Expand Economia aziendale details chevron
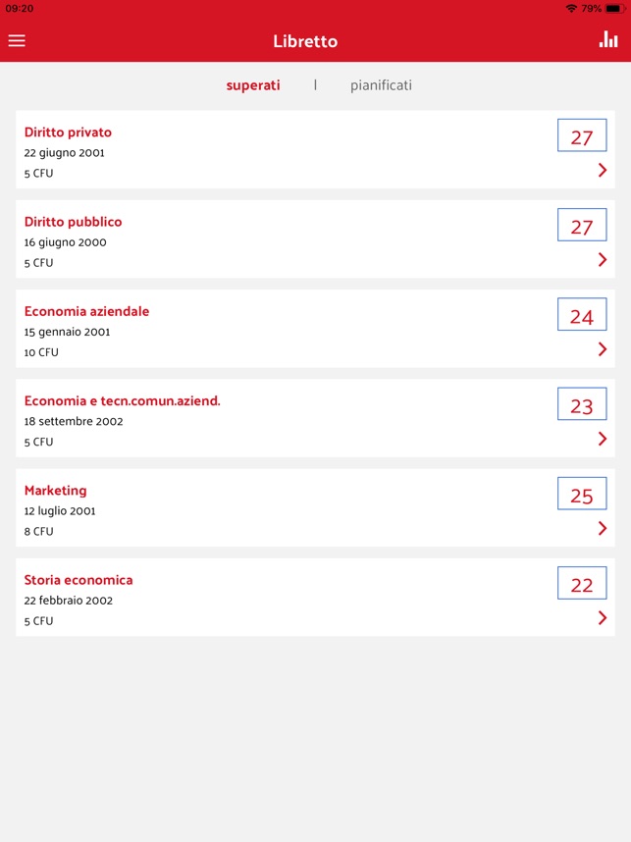This screenshot has height=842, width=631. click(x=603, y=349)
